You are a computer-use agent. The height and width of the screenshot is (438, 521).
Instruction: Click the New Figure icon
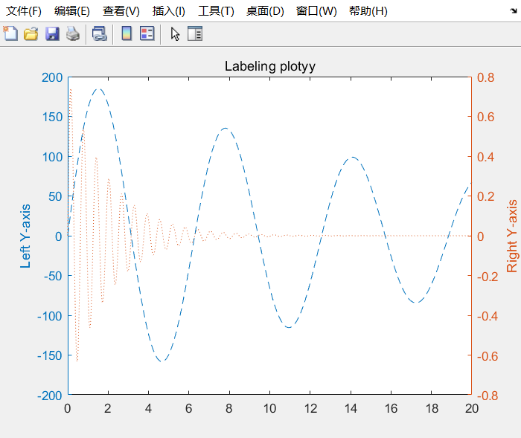(x=10, y=33)
